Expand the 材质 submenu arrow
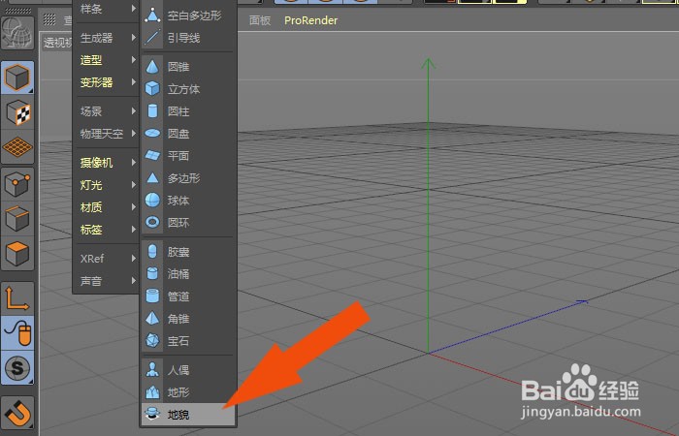679x436 pixels. [134, 207]
